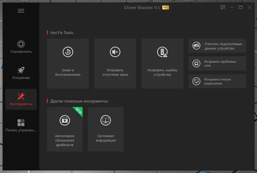This screenshot has width=257, height=173.
Task: Open Исправить ошибку устройства tool
Action: tap(162, 63)
